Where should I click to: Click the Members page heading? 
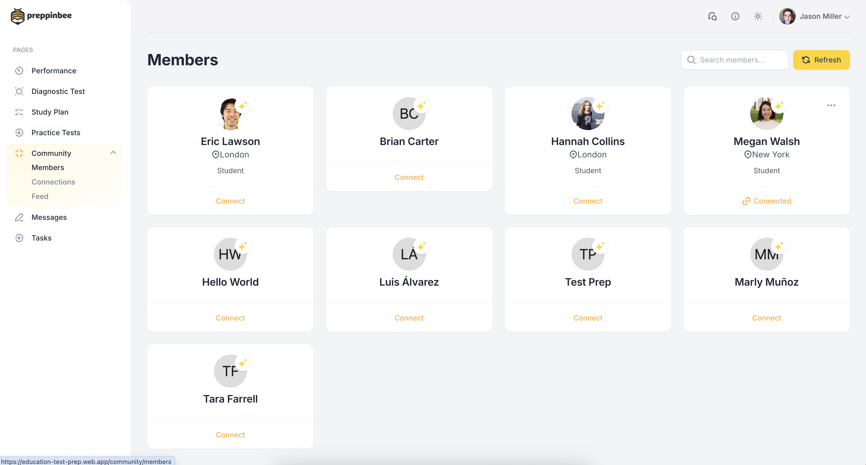pos(183,60)
